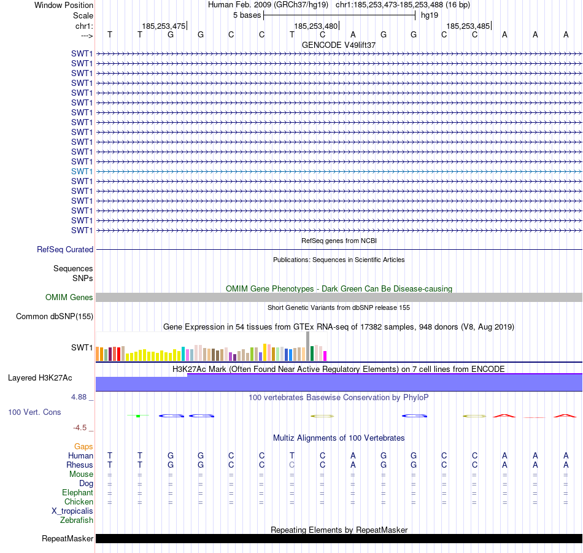Select the gray OMIM Genes bar
Image resolution: width=583 pixels, height=553 pixels.
(x=339, y=298)
